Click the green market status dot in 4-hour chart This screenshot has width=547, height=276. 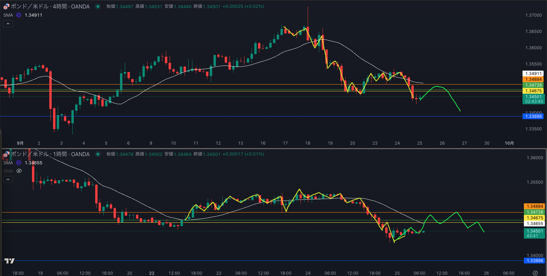tap(98, 6)
